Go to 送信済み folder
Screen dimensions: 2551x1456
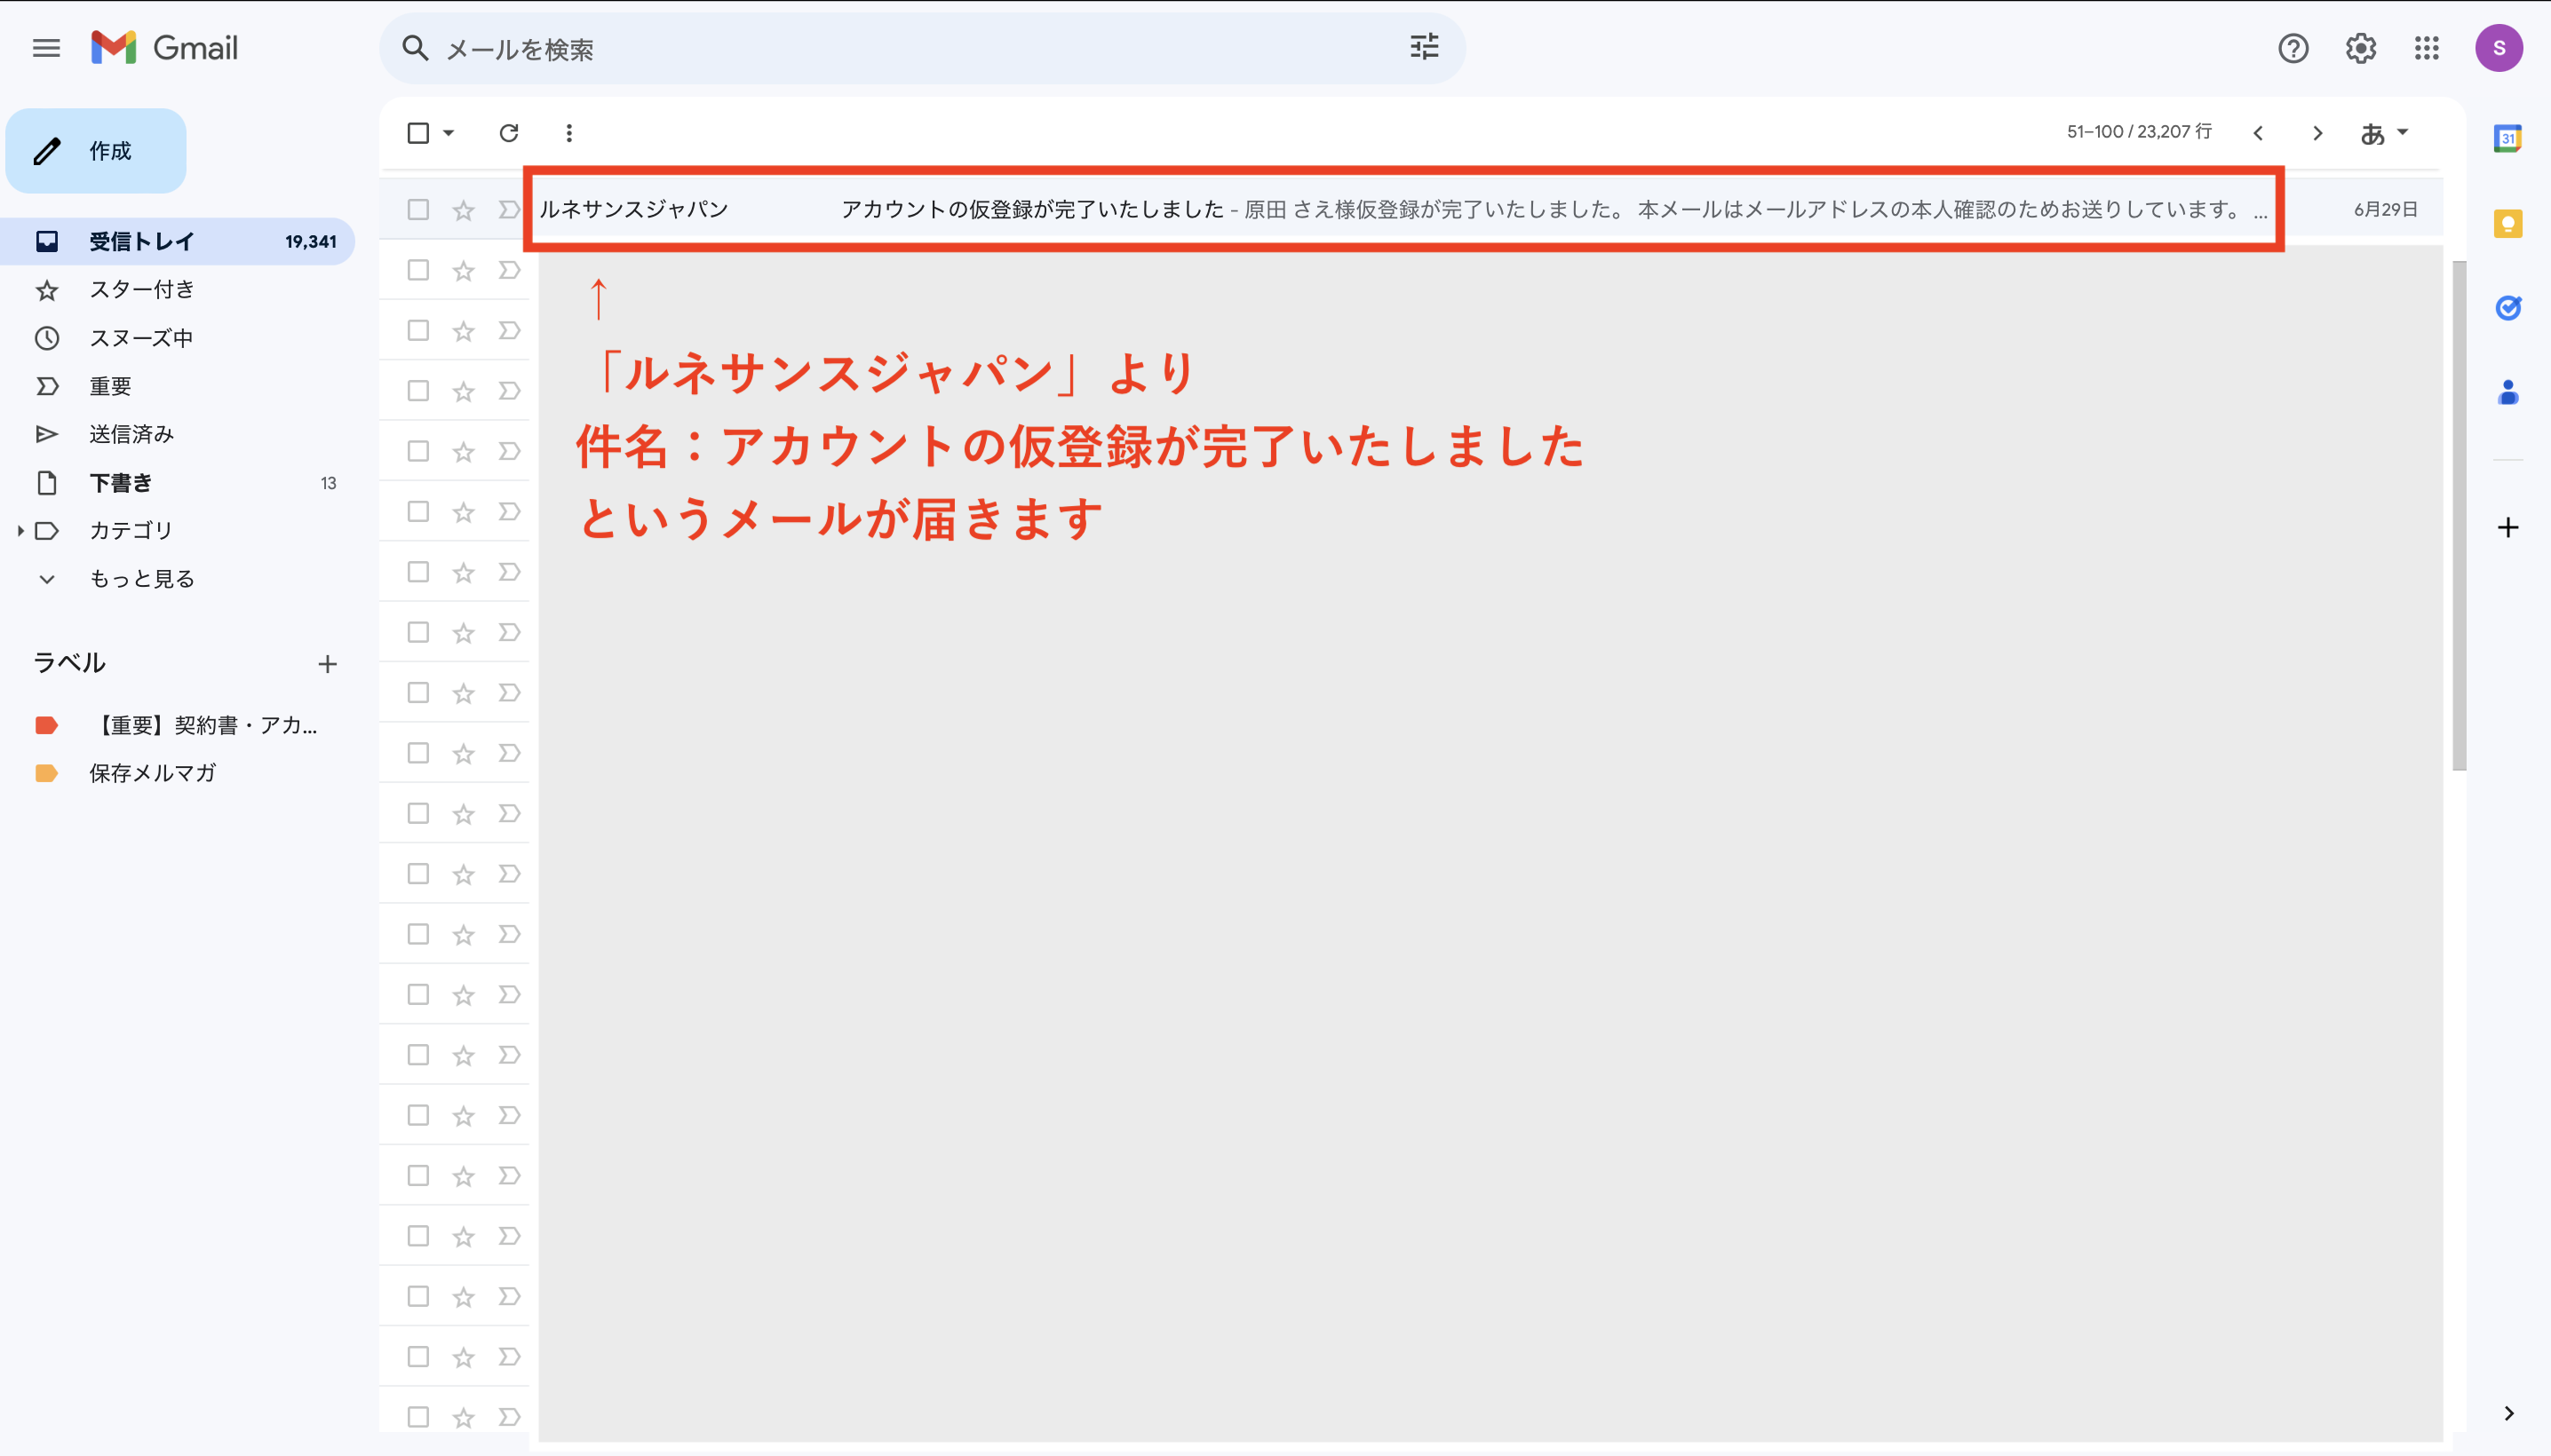[x=130, y=434]
